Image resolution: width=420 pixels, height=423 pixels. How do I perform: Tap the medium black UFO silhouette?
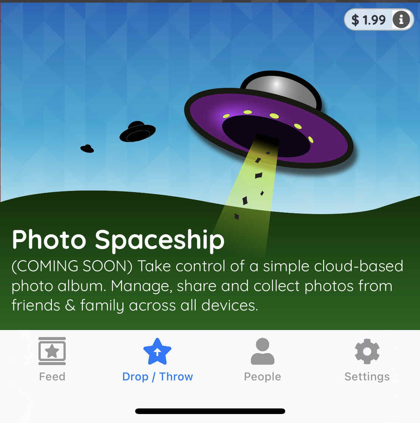tap(137, 132)
